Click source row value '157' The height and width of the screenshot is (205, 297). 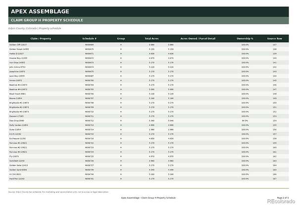pos(275,134)
